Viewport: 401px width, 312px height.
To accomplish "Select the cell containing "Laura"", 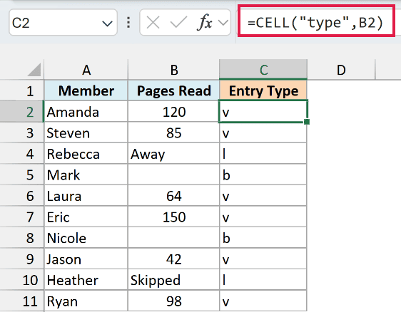I will [x=86, y=196].
